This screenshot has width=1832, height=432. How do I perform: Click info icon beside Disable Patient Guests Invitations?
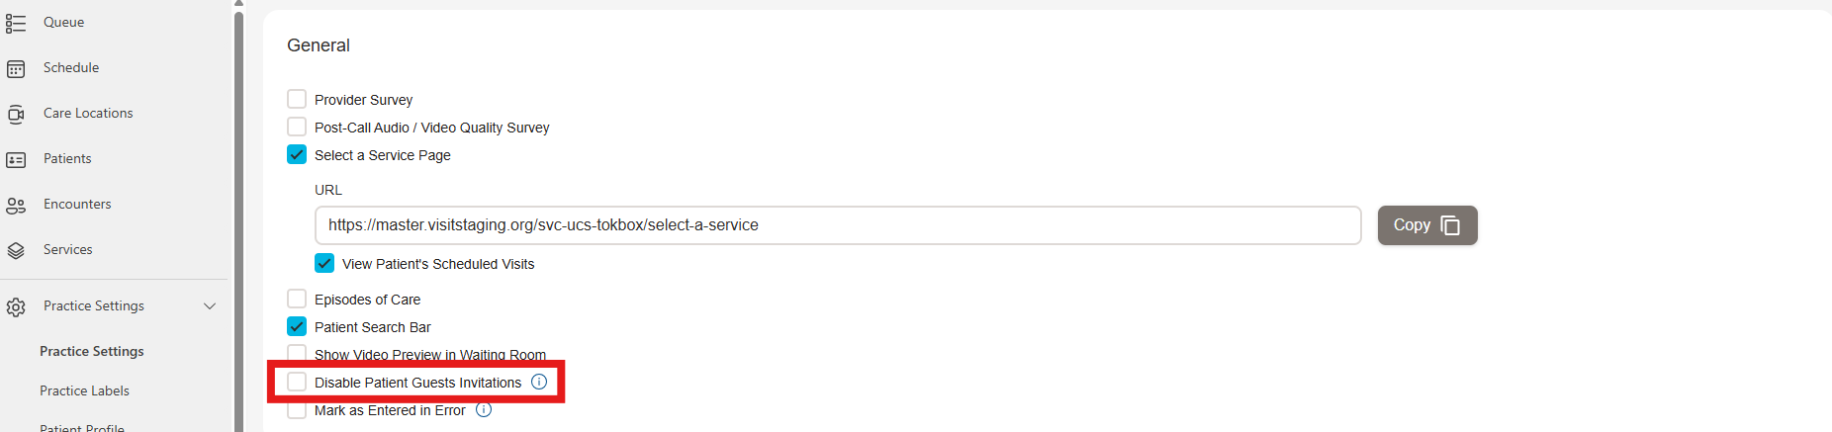tap(539, 382)
